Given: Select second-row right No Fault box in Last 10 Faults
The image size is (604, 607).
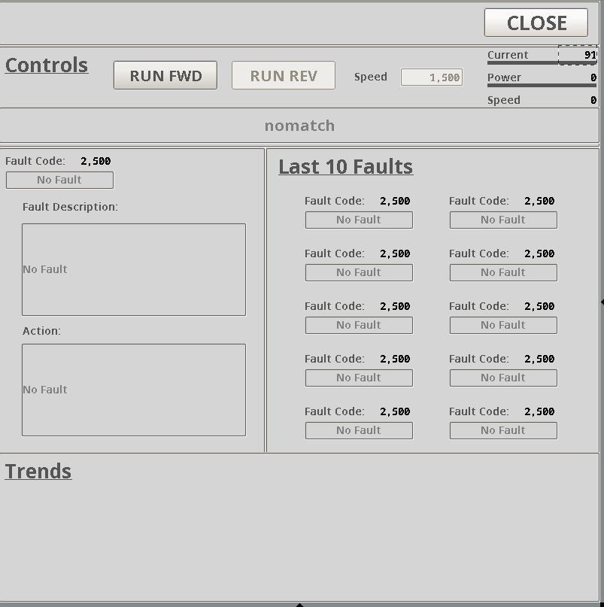Looking at the screenshot, I should click(503, 272).
